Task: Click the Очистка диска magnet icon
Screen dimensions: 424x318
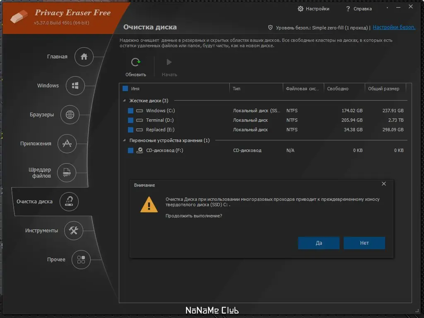Action: coord(69,202)
